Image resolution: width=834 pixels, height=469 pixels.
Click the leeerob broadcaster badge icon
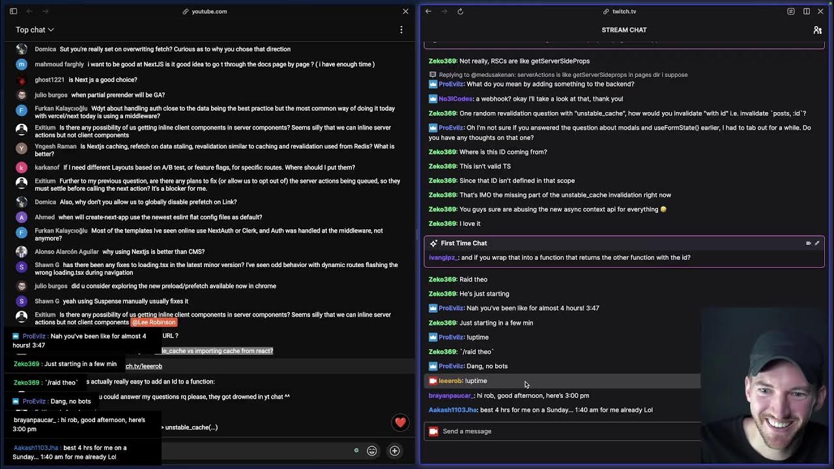(433, 380)
